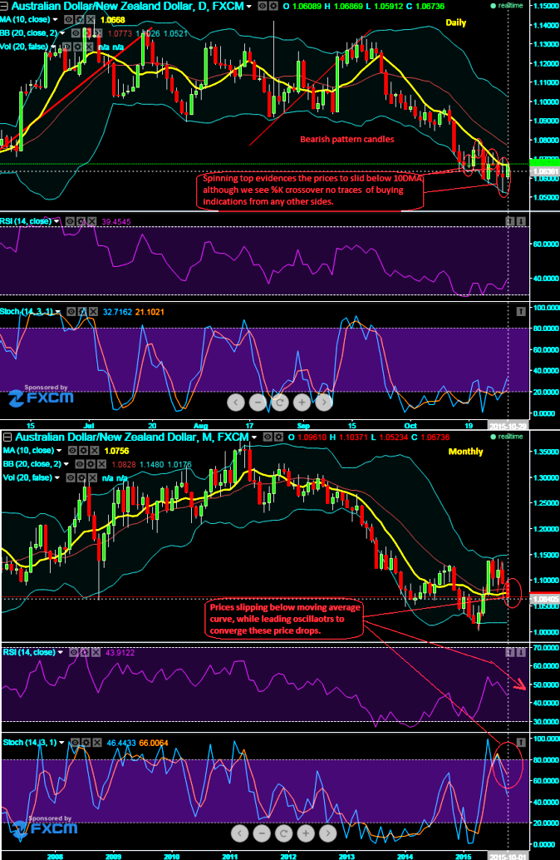Zoom out Monthly chart with the minus button
560x860 pixels.
tap(262, 833)
